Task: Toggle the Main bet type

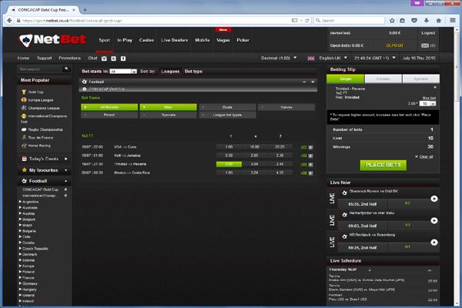Action: tap(168, 107)
